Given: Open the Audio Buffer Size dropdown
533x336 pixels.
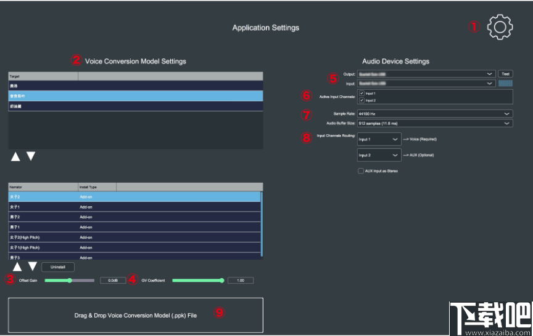Looking at the screenshot, I should point(434,123).
